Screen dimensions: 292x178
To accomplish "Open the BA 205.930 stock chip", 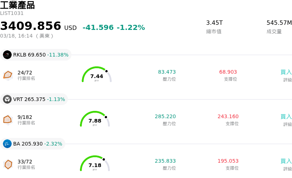I will coord(33,144).
